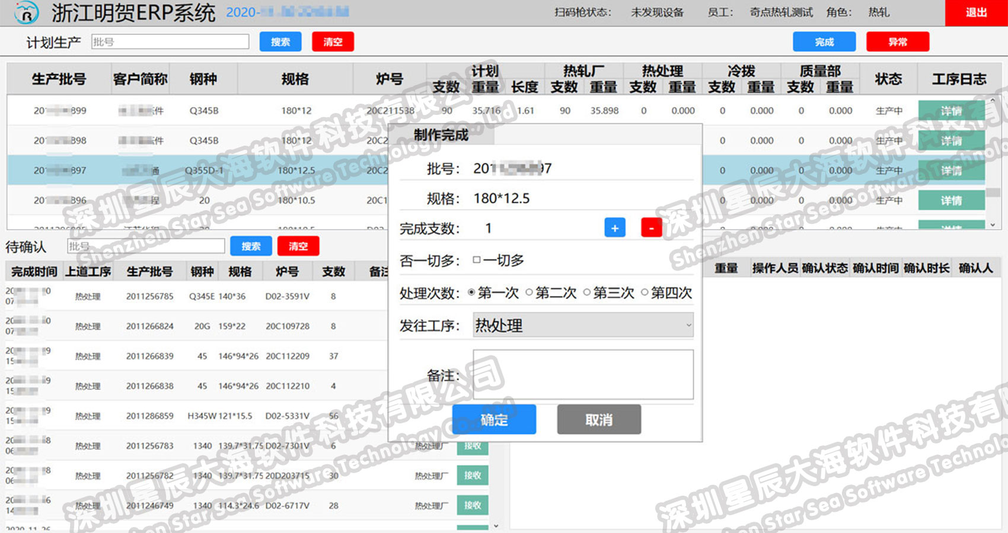Select 第二次 processing count radio
Image resolution: width=1008 pixels, height=533 pixels.
pyautogui.click(x=529, y=293)
